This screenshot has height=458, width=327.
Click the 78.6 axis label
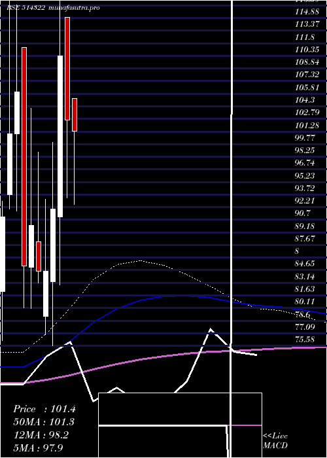303,314
